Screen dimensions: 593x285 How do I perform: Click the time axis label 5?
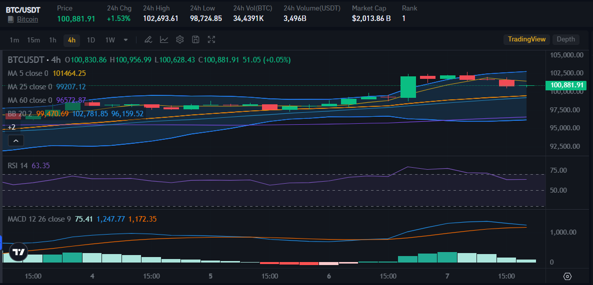click(210, 276)
